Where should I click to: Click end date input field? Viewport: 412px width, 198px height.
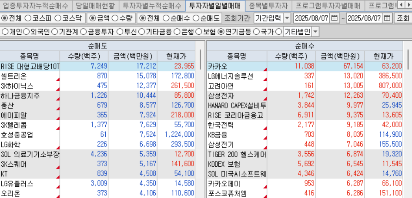pos(365,18)
